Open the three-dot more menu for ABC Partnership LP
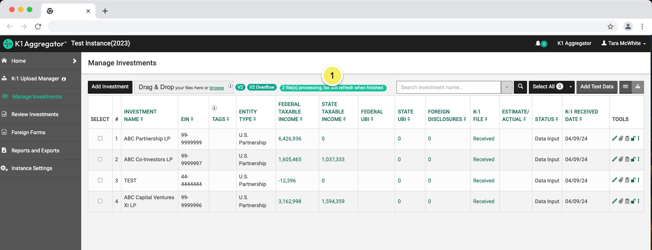 coord(639,139)
